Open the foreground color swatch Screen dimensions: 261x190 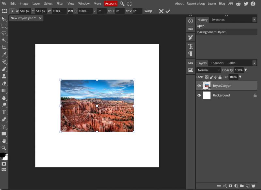tap(2, 155)
